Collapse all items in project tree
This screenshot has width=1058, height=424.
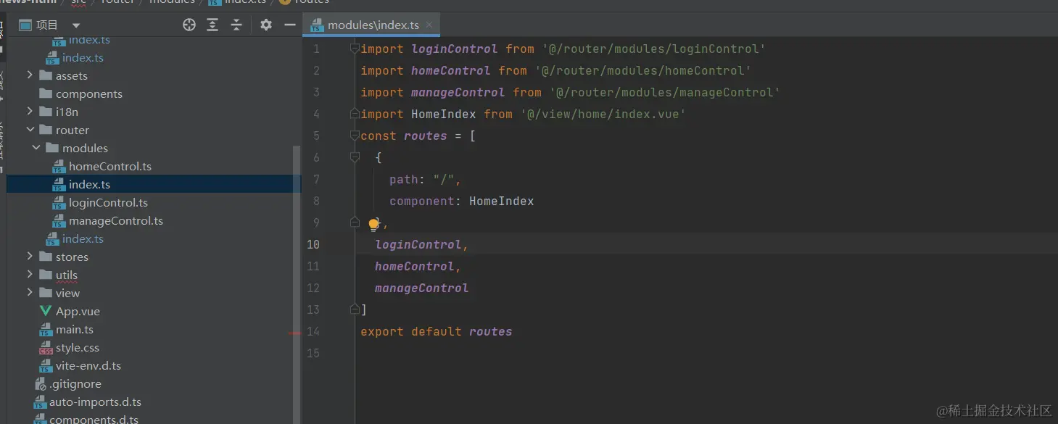236,25
